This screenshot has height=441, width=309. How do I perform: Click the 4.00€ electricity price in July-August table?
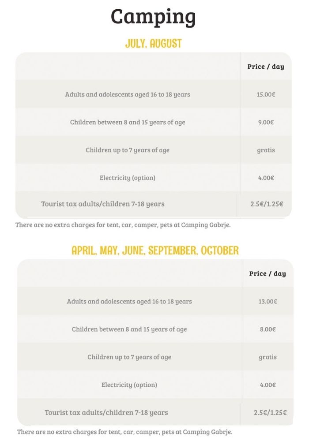click(x=266, y=178)
